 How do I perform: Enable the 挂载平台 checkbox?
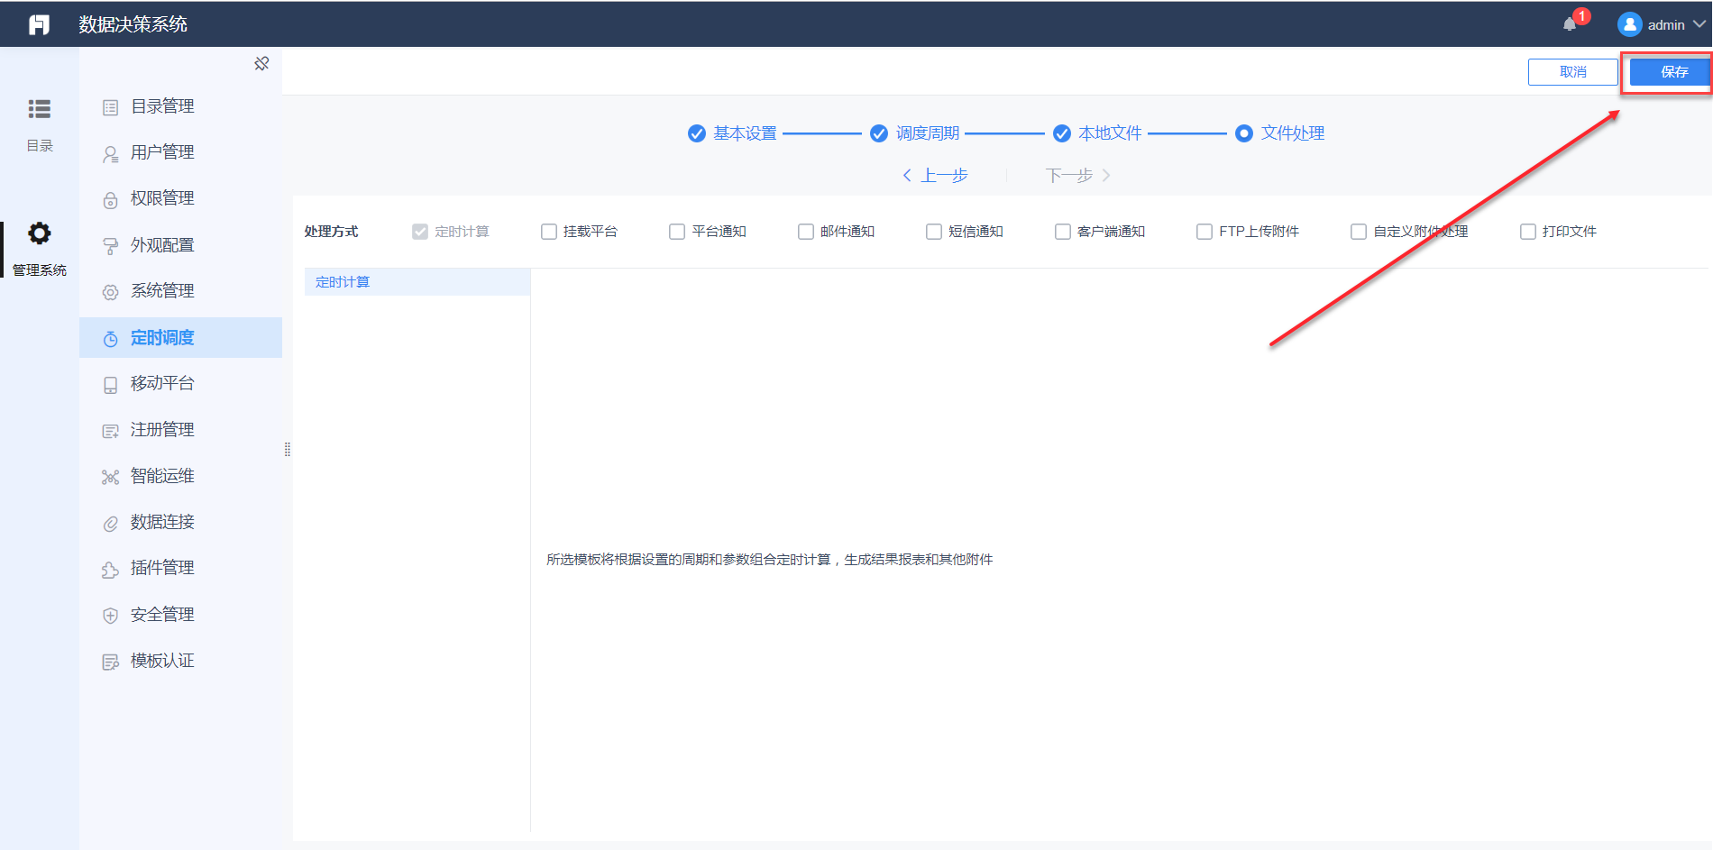pyautogui.click(x=548, y=232)
